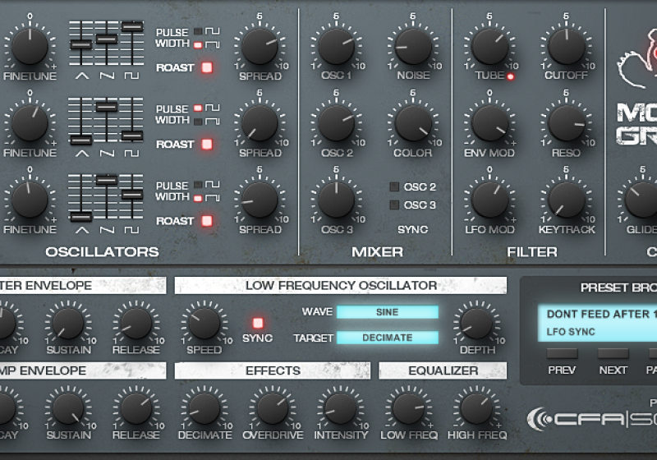Select lower pulse width LED on oscillator 1
This screenshot has height=460, width=657.
[x=198, y=45]
